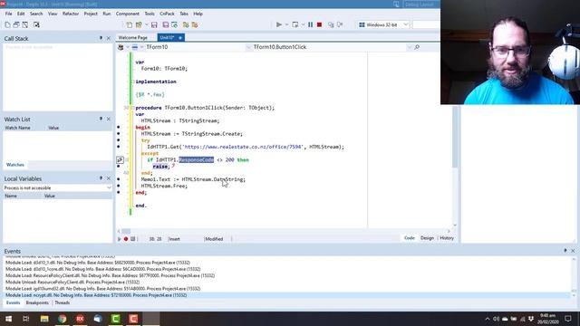Click the Trace Into toolbar icon
580x326 pixels.
click(x=331, y=24)
